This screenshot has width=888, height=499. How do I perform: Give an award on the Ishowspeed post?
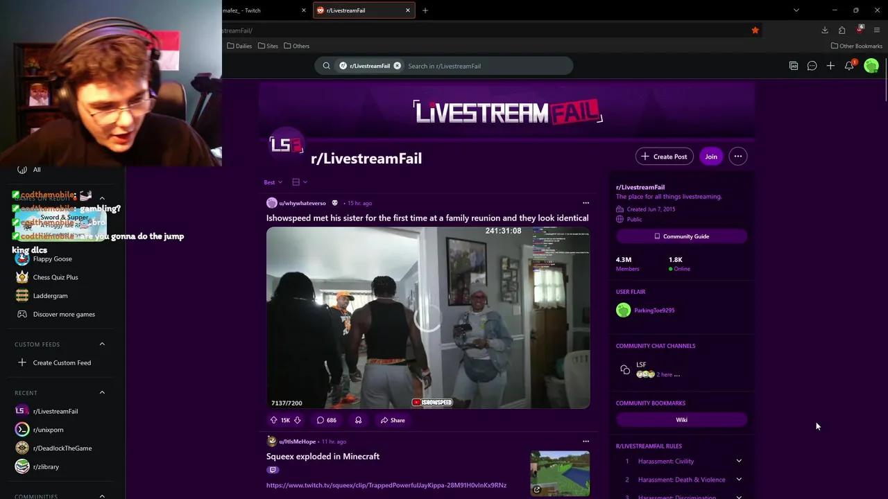click(358, 420)
